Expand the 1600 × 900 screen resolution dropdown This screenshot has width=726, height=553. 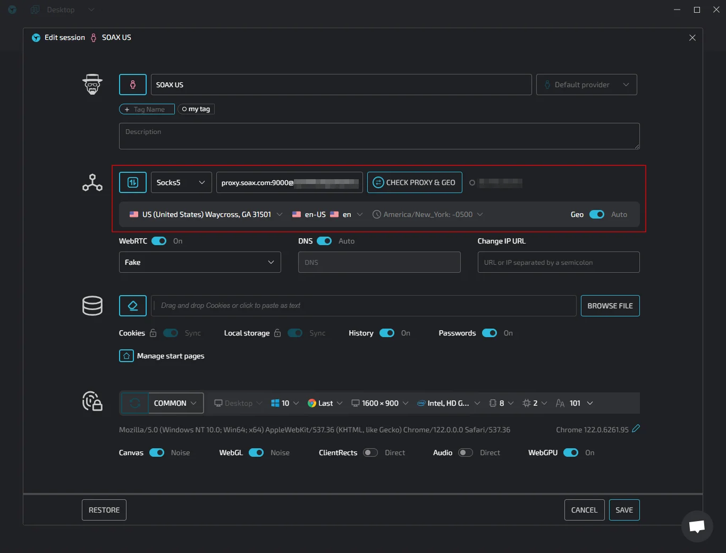[x=380, y=403]
